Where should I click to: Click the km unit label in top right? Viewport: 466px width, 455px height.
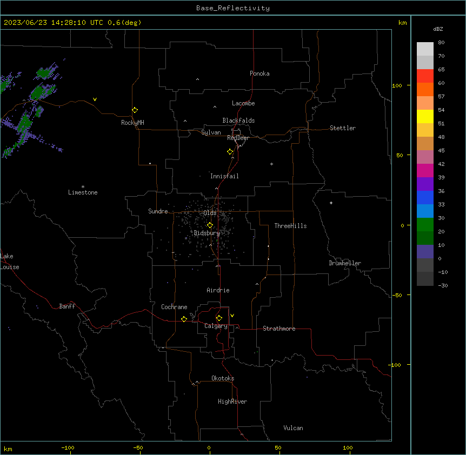tap(402, 23)
